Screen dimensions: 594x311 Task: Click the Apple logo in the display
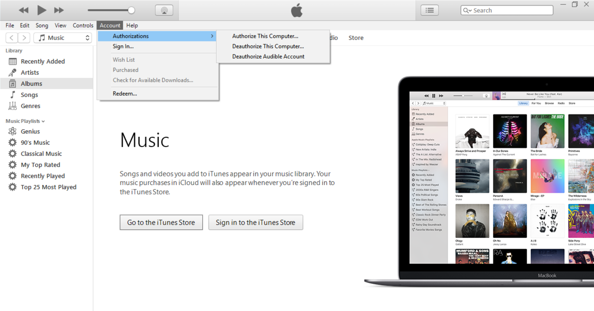tap(297, 10)
